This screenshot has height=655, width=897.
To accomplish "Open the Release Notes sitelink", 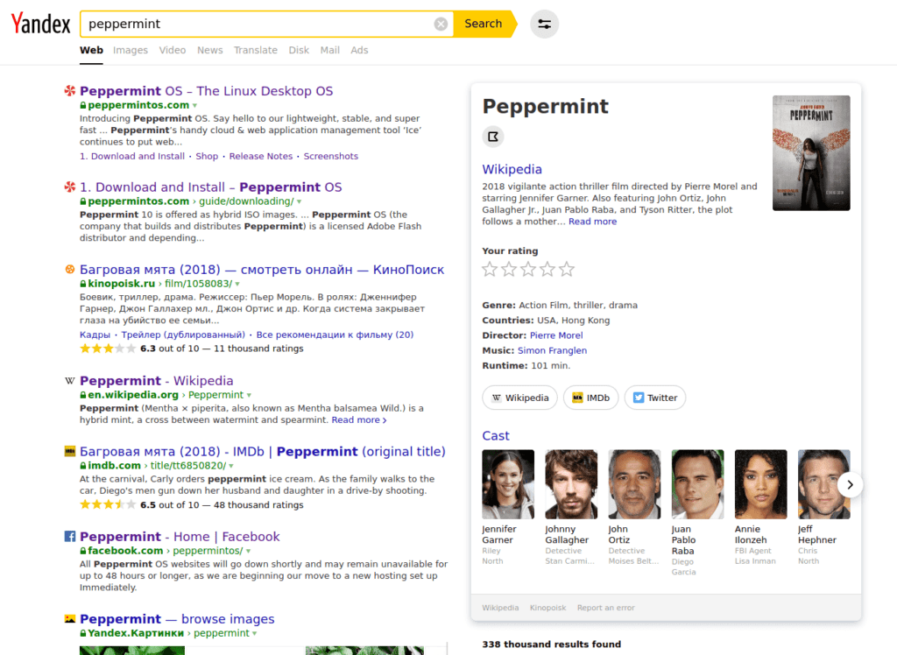I will [261, 156].
